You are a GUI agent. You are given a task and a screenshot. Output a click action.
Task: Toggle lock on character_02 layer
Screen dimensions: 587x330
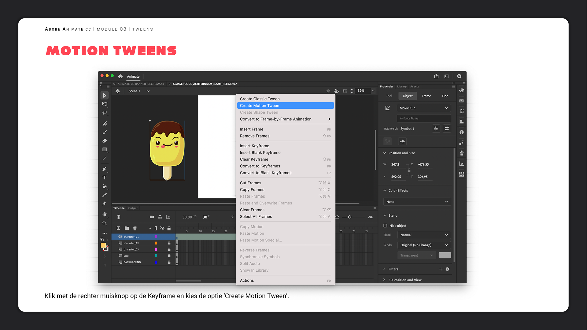tap(169, 243)
